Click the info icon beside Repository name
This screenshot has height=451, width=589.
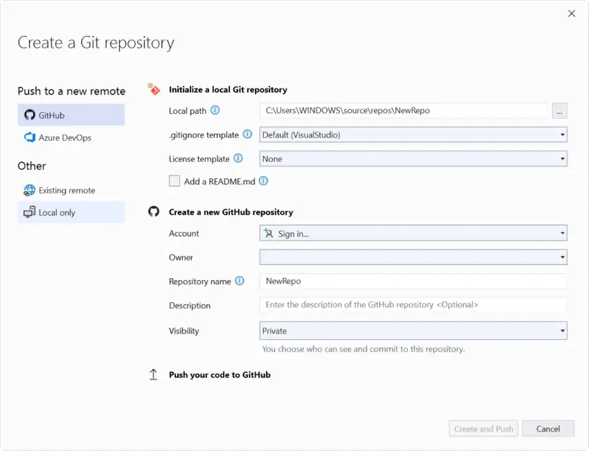click(240, 281)
